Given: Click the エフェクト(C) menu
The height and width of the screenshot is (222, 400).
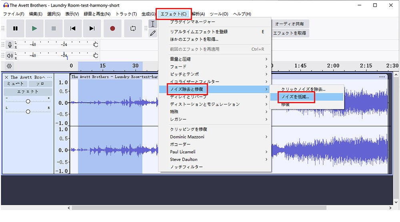Looking at the screenshot, I should coord(174,14).
